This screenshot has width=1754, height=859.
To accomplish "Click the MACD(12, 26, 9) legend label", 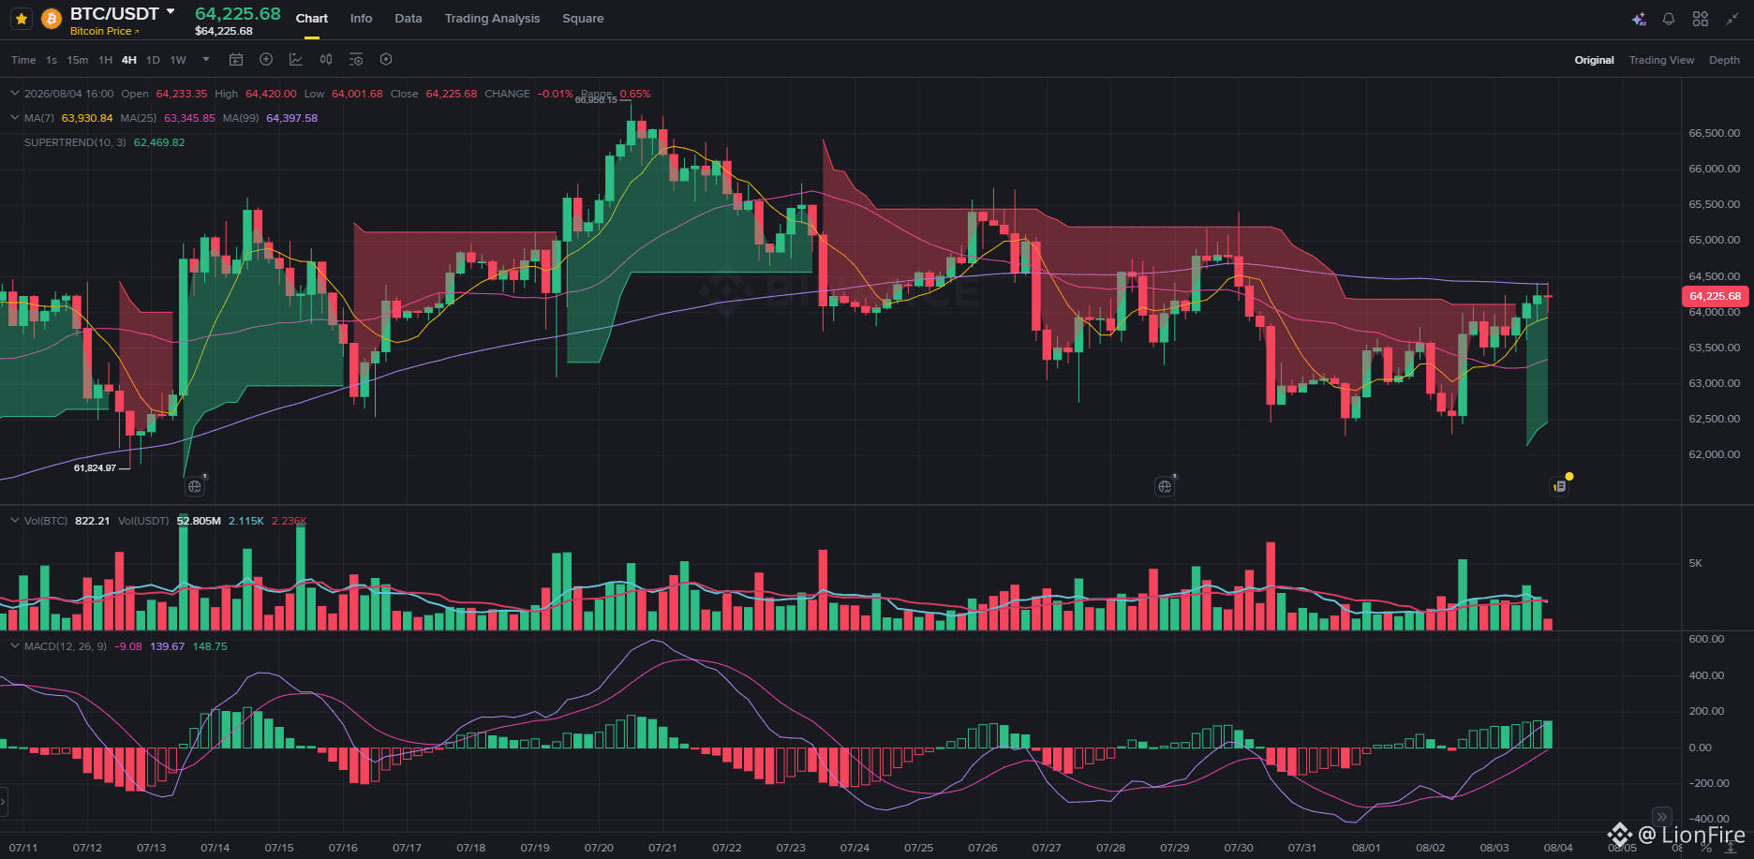I will tap(66, 646).
